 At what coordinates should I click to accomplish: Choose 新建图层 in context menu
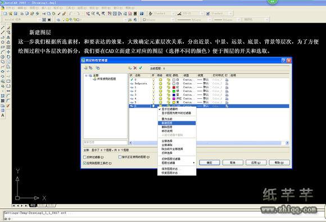176,123
